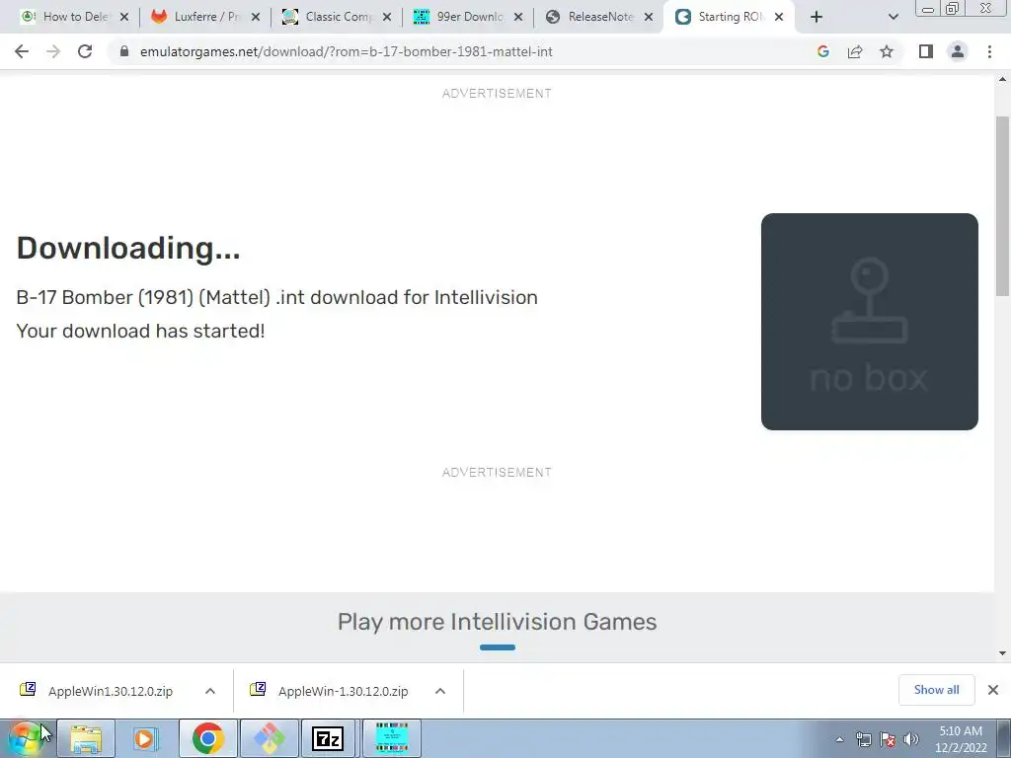The width and height of the screenshot is (1011, 758).
Task: Close the 99er Download tab
Action: [517, 17]
